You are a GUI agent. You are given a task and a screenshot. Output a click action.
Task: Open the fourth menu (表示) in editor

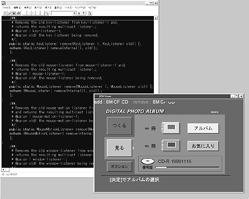38,8
